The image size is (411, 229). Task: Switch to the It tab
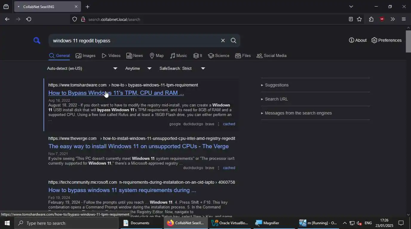point(197,56)
